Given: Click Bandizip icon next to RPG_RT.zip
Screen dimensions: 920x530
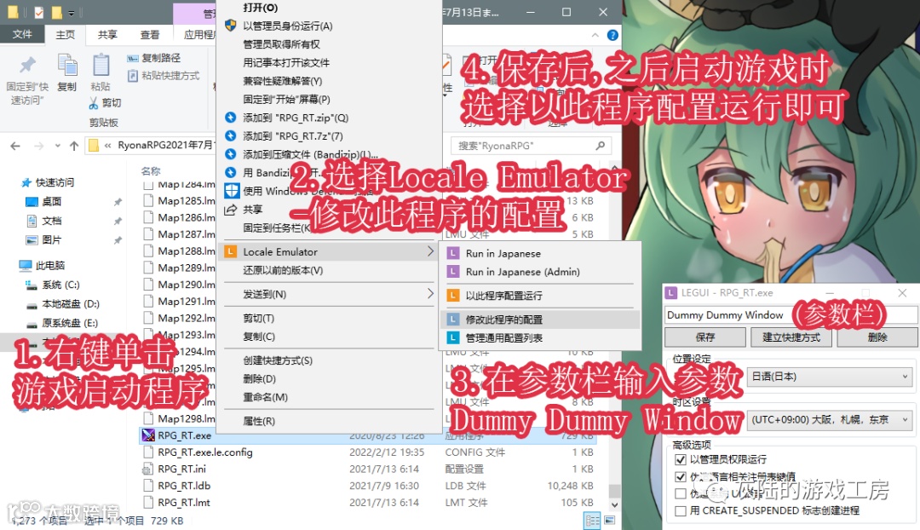Looking at the screenshot, I should click(231, 118).
